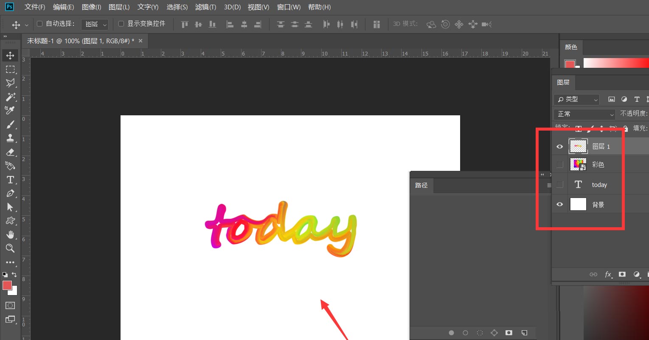Reset default foreground and background colors
The width and height of the screenshot is (649, 340).
pos(5,274)
